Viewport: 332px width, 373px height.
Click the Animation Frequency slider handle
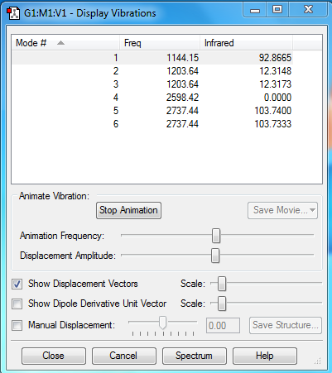tap(216, 236)
